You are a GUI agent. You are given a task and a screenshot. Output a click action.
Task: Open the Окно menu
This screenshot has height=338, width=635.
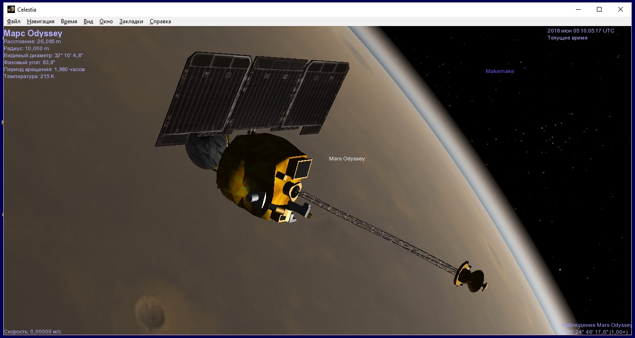pos(106,21)
